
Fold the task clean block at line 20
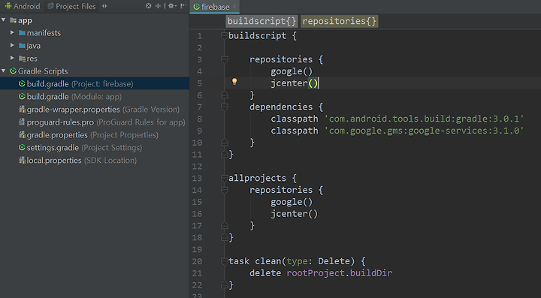(x=224, y=261)
